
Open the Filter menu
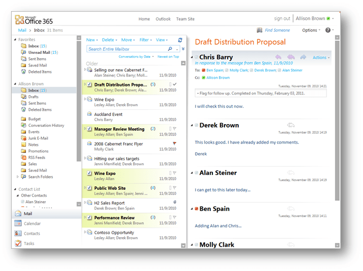pyautogui.click(x=145, y=40)
